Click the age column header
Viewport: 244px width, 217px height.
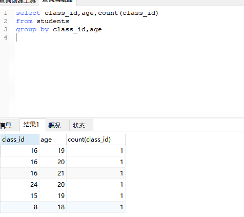coord(53,140)
